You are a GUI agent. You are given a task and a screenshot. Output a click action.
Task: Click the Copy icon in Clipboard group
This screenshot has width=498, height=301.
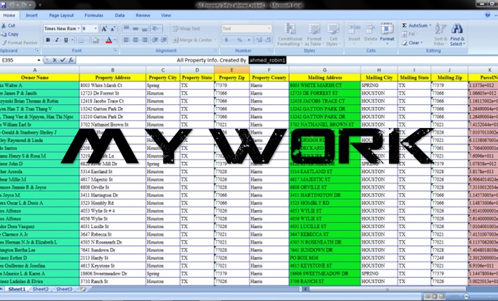pos(3,34)
